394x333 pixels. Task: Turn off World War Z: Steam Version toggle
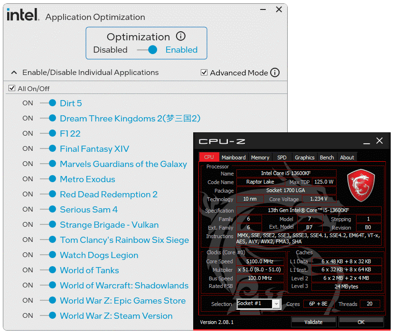point(48,315)
